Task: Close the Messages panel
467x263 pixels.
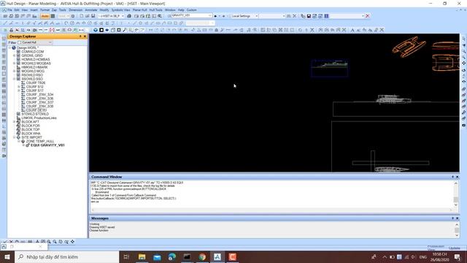Action: (458, 218)
